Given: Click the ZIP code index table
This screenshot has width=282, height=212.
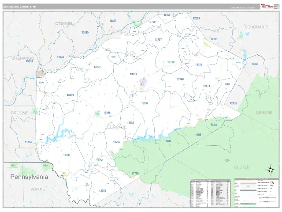Looking at the screenshot, I should pos(210,193).
